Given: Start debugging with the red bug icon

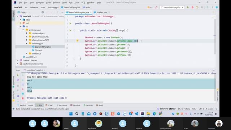Looking at the screenshot, I should tap(192, 7).
